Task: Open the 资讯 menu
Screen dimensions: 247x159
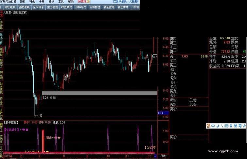Action: [x=51, y=1]
